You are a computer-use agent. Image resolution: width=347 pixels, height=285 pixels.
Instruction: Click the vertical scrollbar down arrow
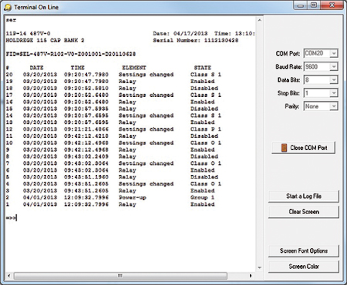point(260,268)
